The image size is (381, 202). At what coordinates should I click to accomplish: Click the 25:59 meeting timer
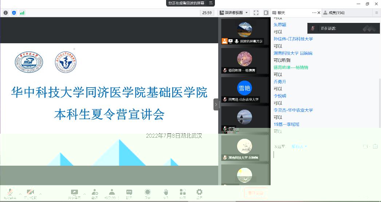click(x=207, y=13)
